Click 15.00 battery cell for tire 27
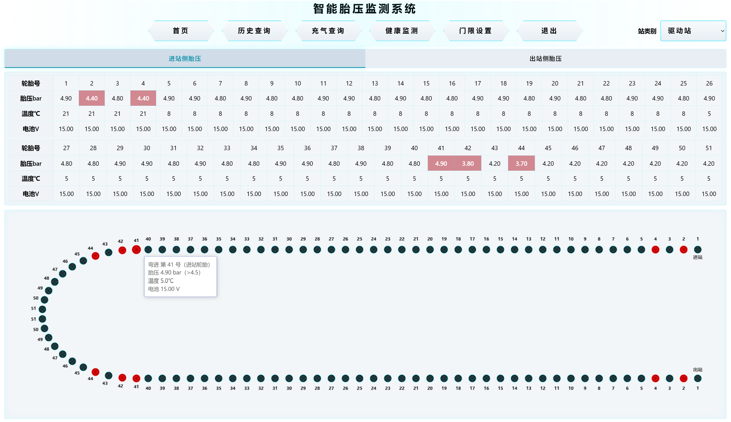Image resolution: width=731 pixels, height=422 pixels. [x=66, y=194]
